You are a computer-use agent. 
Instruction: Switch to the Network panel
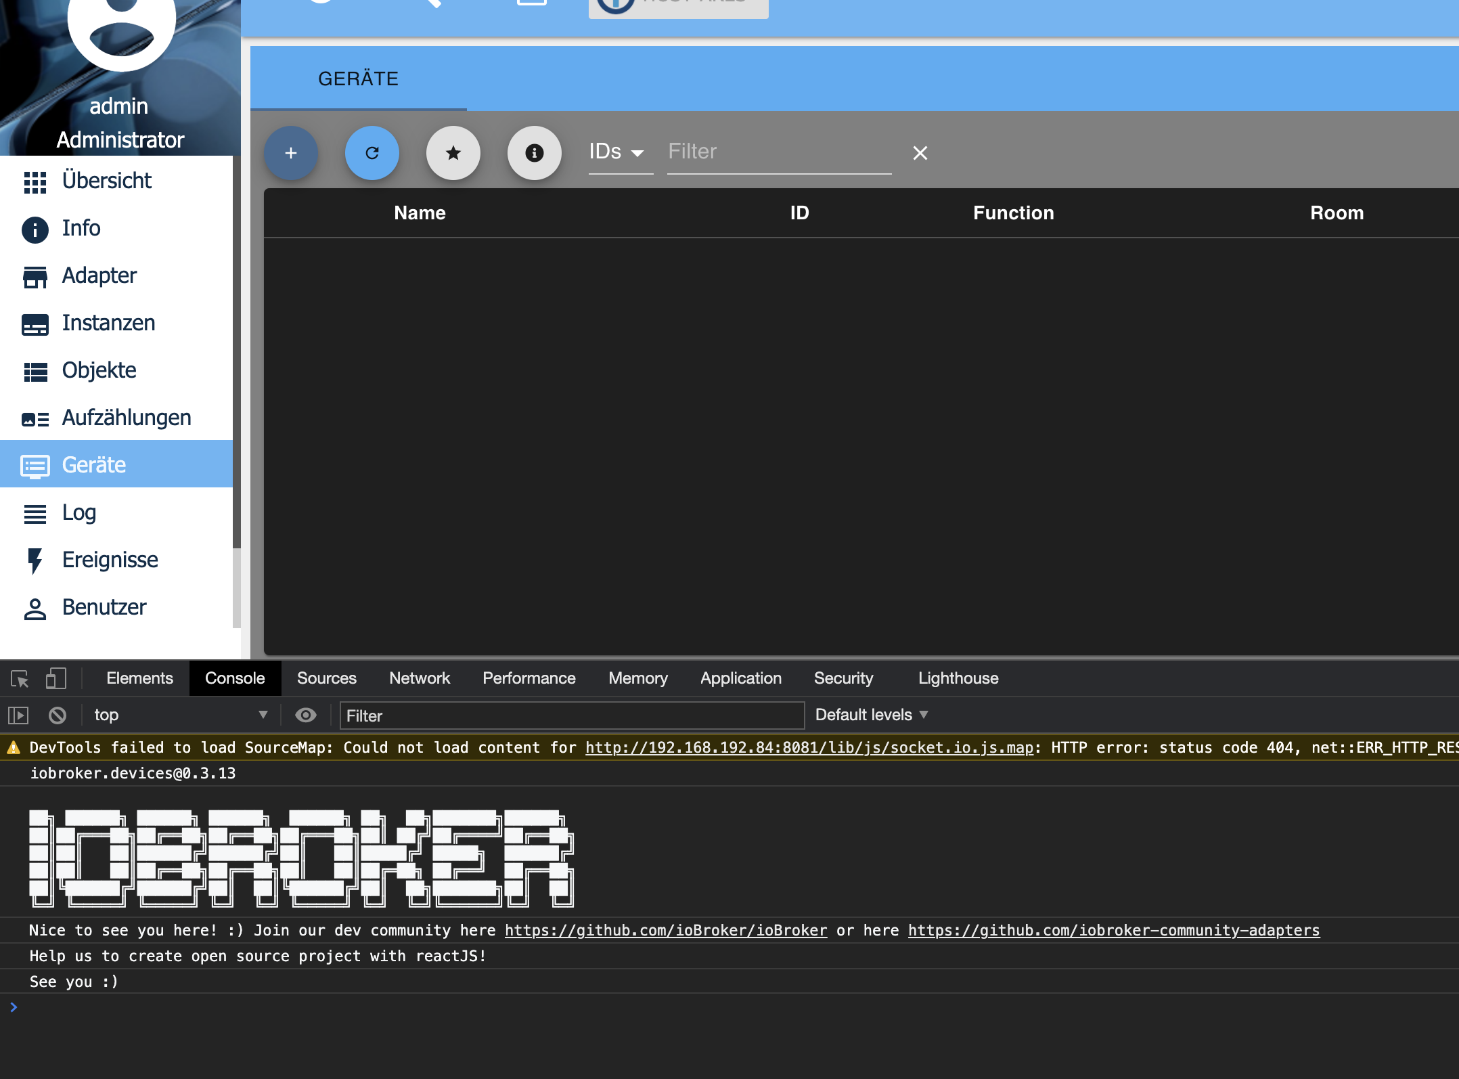click(420, 678)
